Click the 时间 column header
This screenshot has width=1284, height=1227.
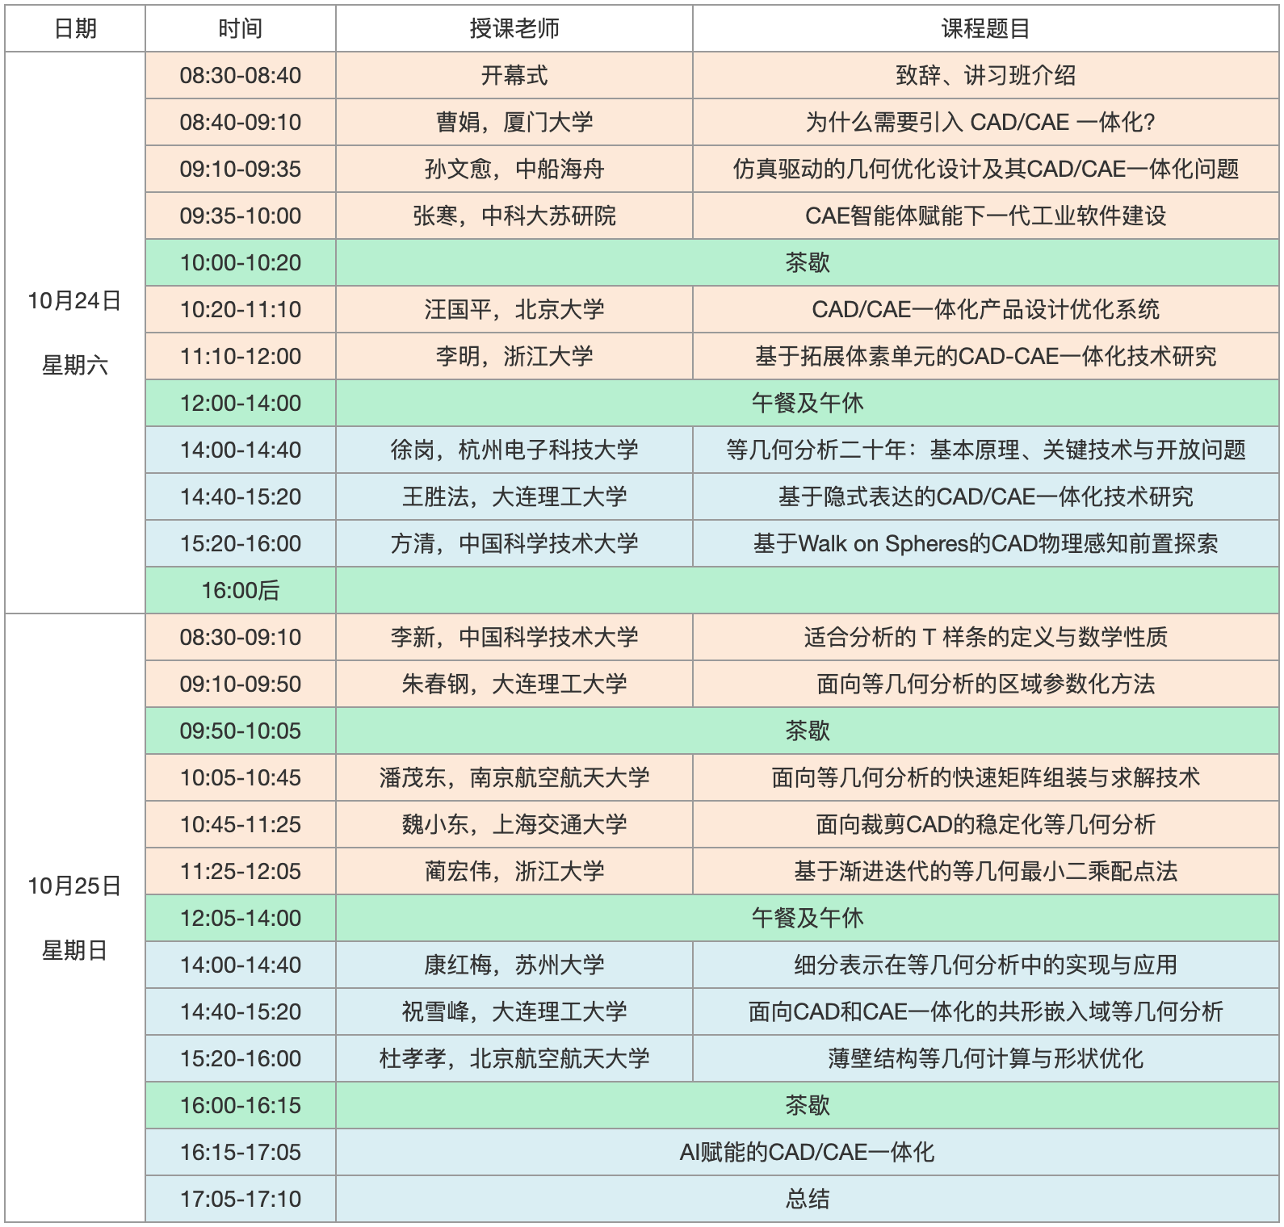(241, 28)
